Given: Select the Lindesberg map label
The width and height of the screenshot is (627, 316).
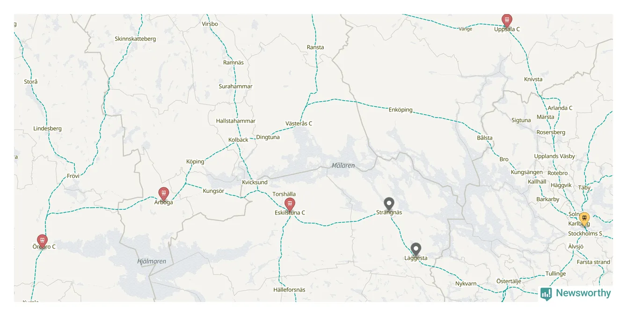Looking at the screenshot, I should (x=47, y=129).
